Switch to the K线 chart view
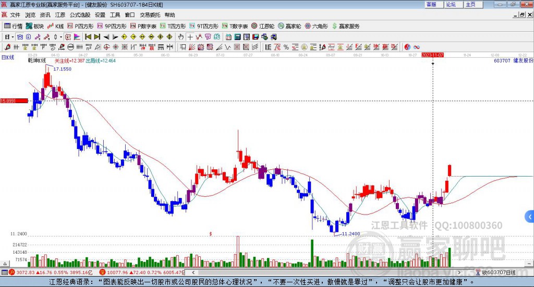This screenshot has height=287, width=534. 55,26
